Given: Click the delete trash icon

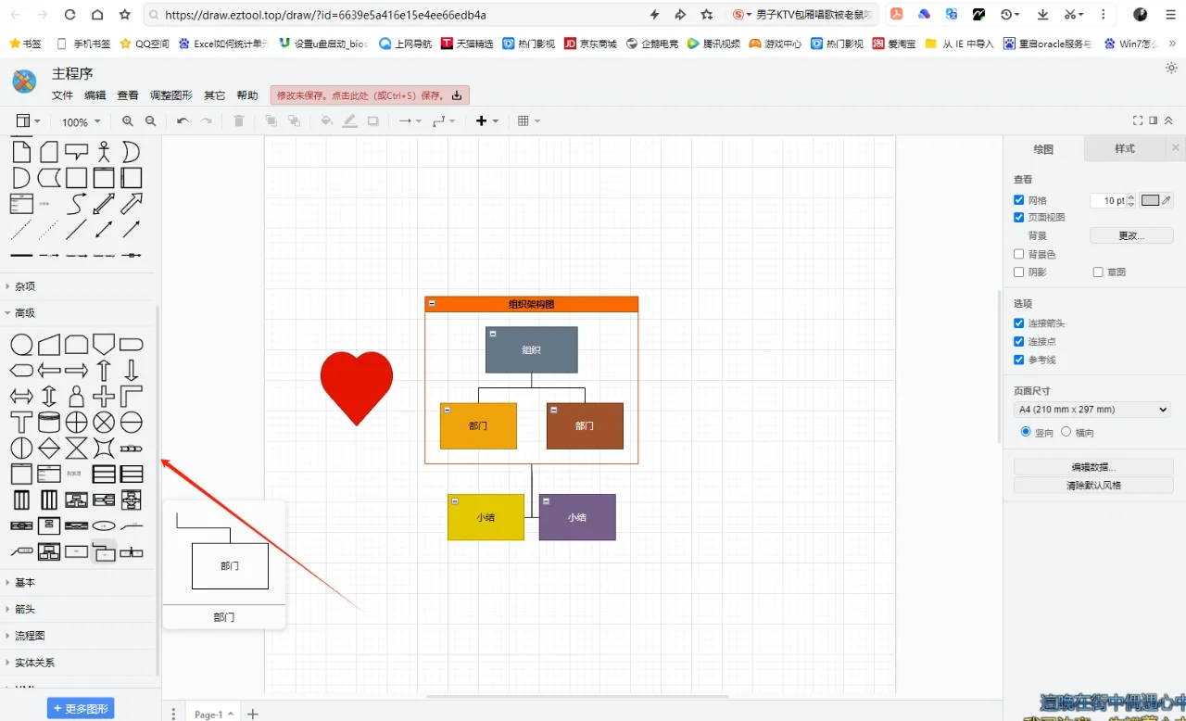Looking at the screenshot, I should coord(238,121).
